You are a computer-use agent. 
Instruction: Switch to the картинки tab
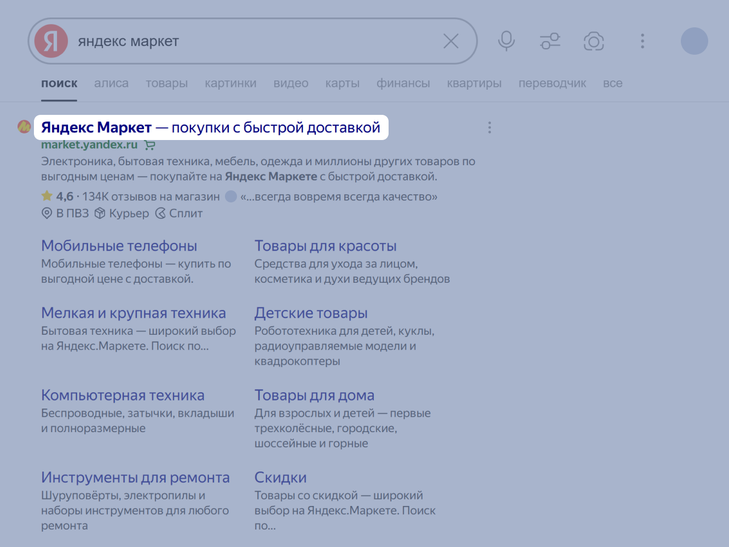[230, 83]
